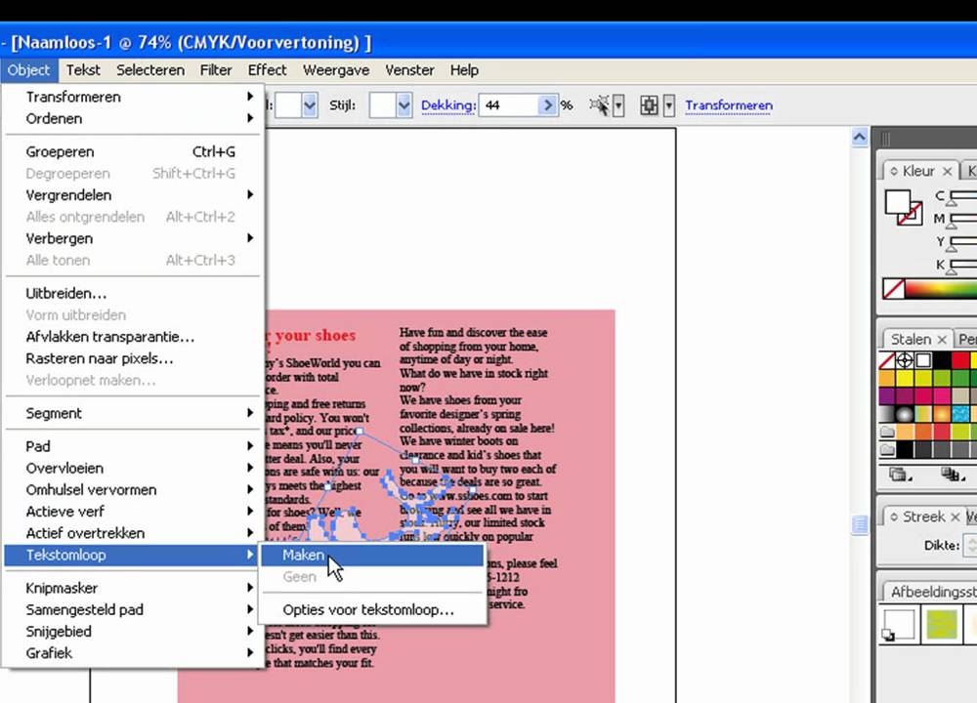Expand the Vergrendelen submenu
The width and height of the screenshot is (977, 703).
(132, 195)
